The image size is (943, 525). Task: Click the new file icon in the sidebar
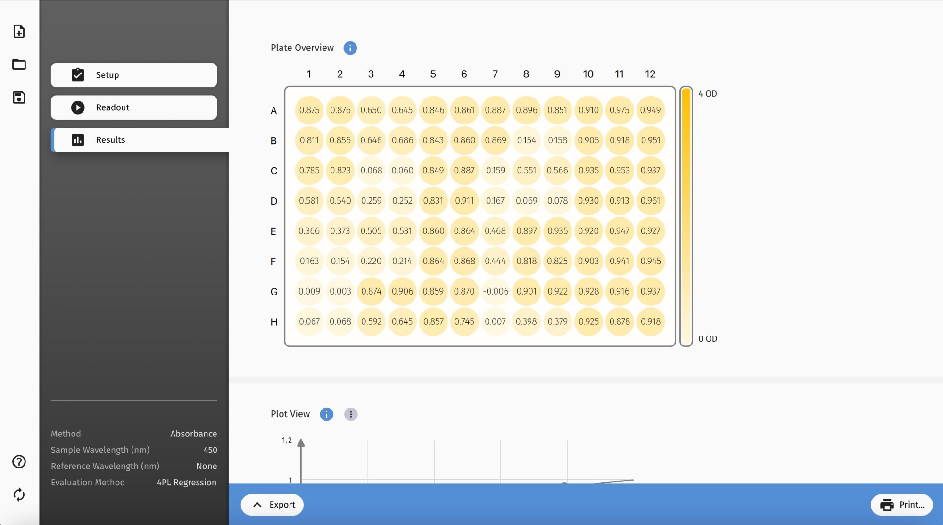19,32
